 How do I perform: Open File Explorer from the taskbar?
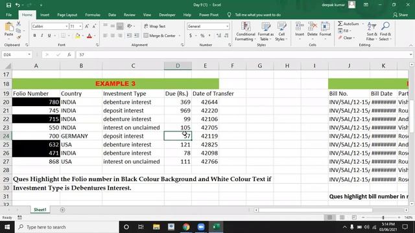point(156,227)
